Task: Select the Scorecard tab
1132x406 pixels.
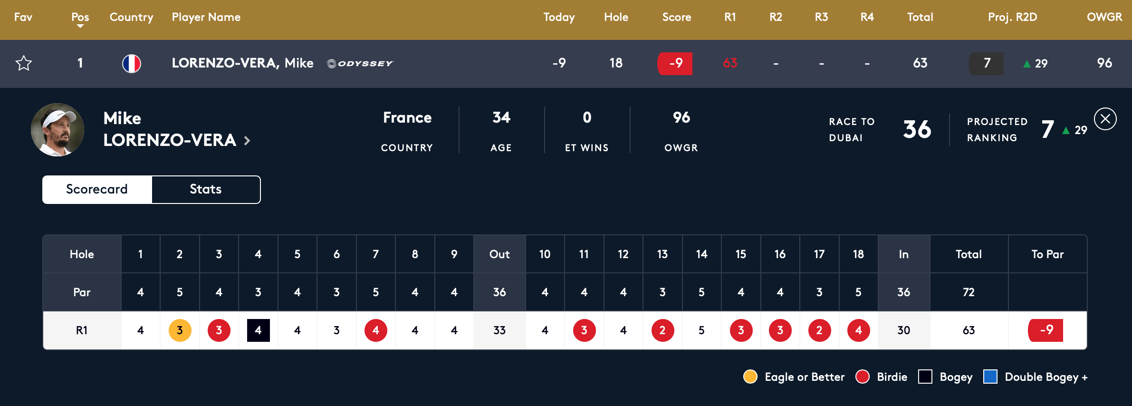Action: tap(97, 189)
